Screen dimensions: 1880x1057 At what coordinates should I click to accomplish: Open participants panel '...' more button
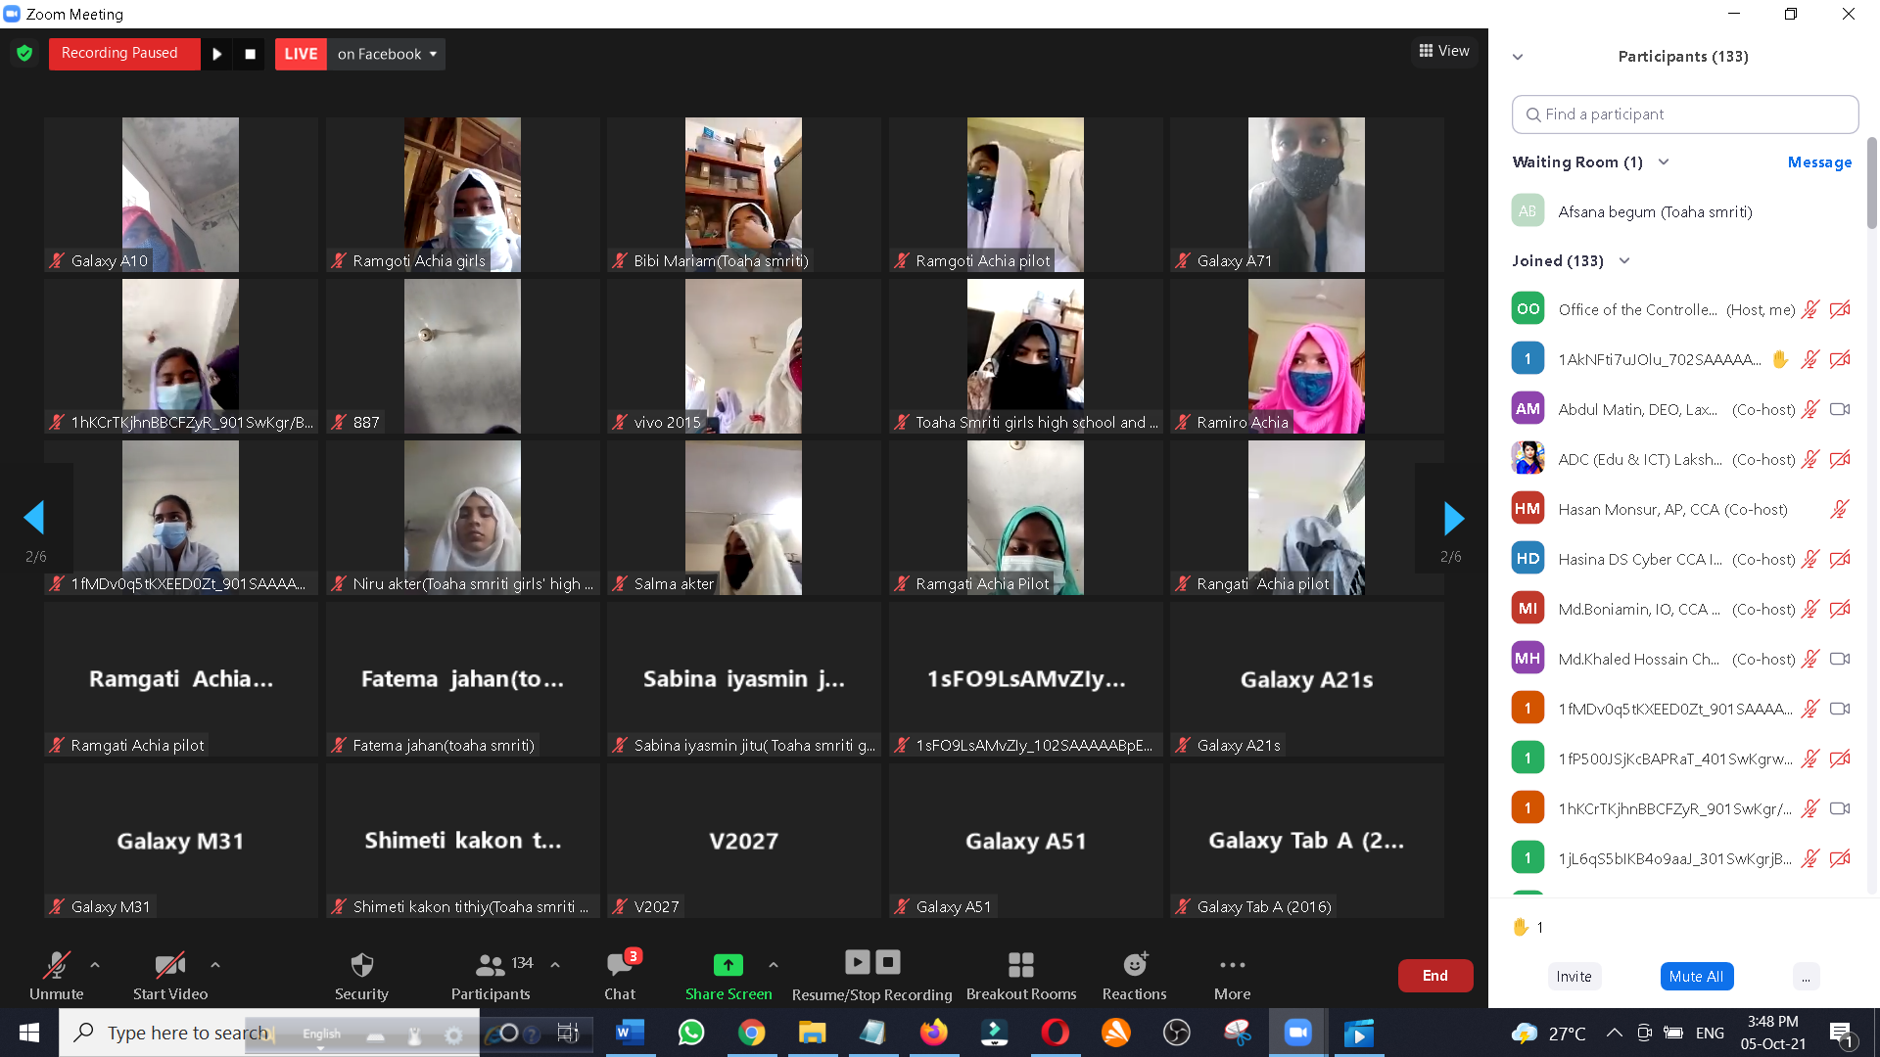point(1806,976)
